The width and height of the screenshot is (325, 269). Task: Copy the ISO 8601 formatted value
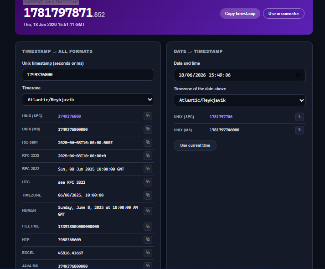tap(148, 143)
